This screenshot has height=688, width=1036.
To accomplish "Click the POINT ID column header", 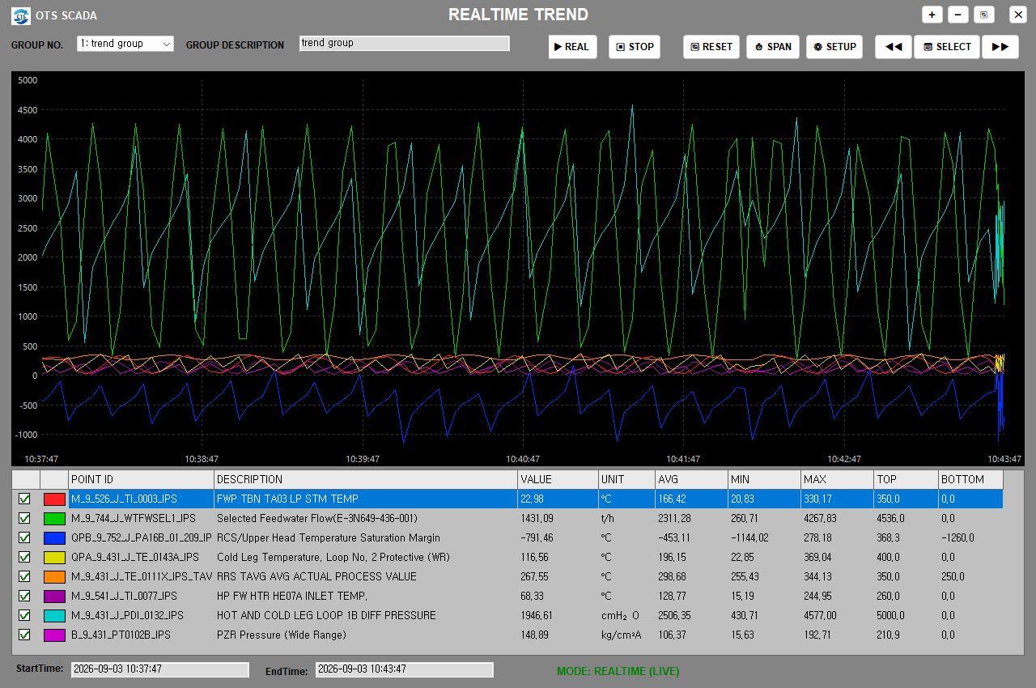I will click(x=142, y=479).
